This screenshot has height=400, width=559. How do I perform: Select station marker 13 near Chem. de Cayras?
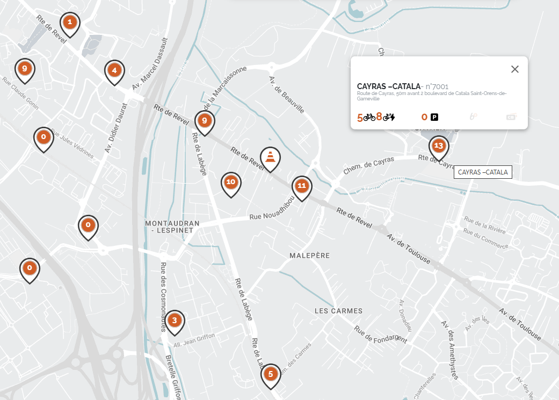tap(439, 144)
